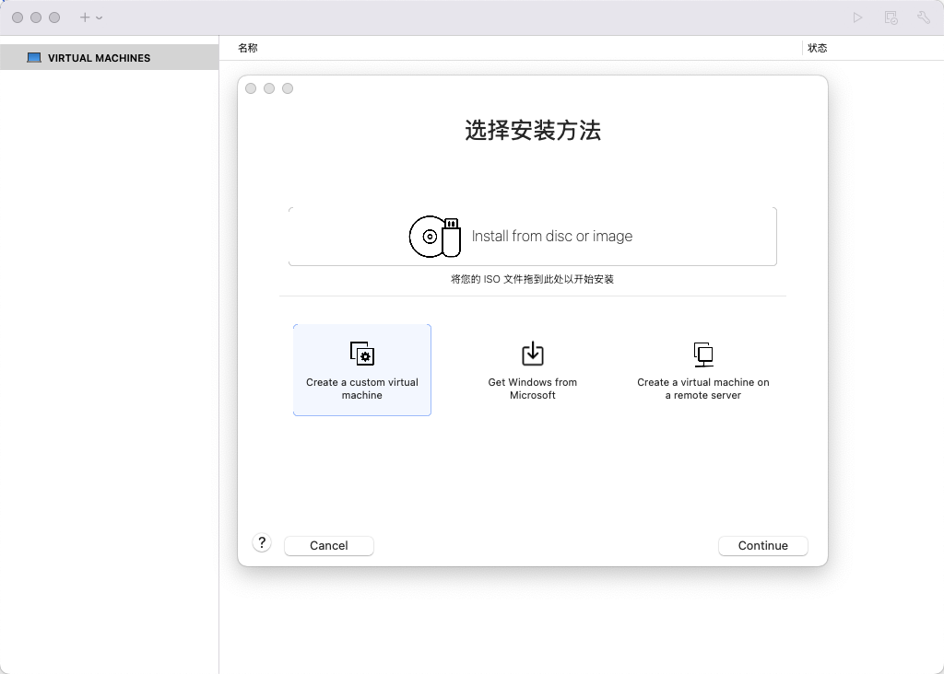
Task: Choose Install from disc or image
Action: [x=532, y=237]
